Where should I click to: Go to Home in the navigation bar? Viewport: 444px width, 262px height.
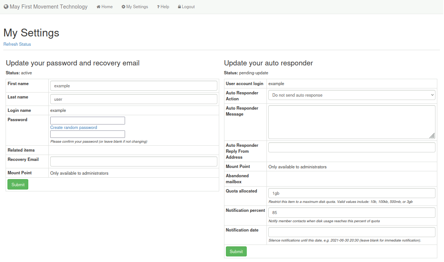pyautogui.click(x=105, y=7)
